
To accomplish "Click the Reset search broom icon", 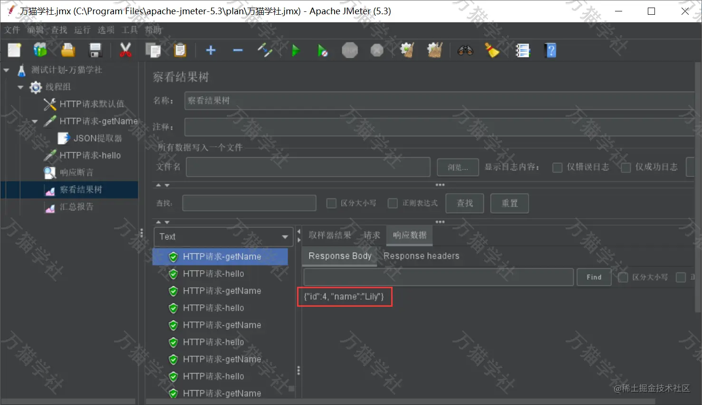I will (x=492, y=50).
